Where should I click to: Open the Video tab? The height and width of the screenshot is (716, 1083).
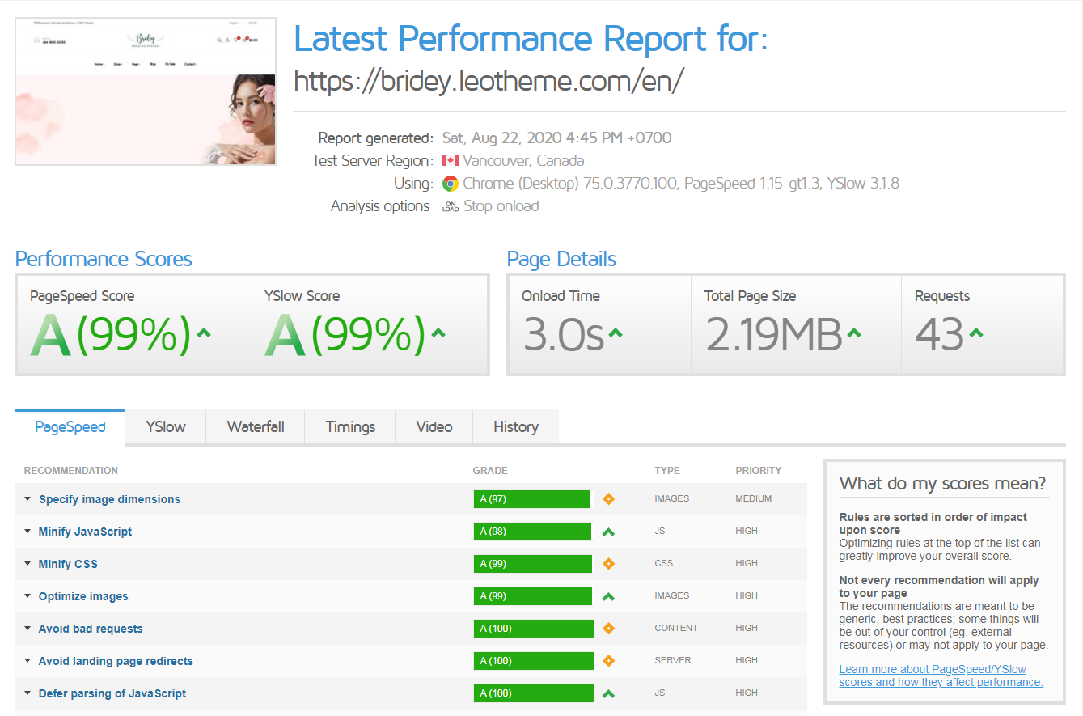434,427
